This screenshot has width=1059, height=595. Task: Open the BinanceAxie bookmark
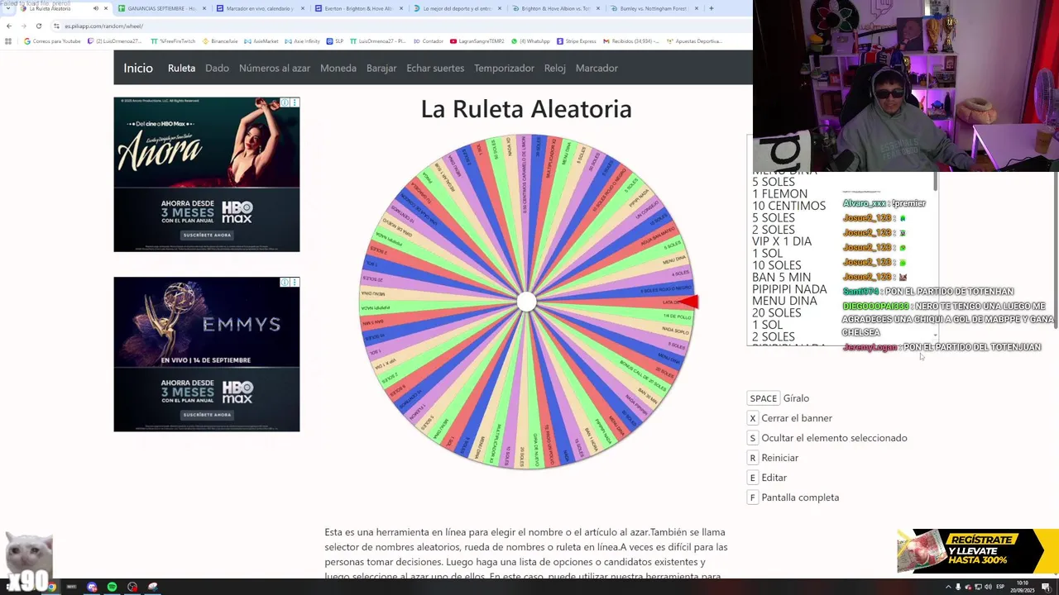click(219, 40)
